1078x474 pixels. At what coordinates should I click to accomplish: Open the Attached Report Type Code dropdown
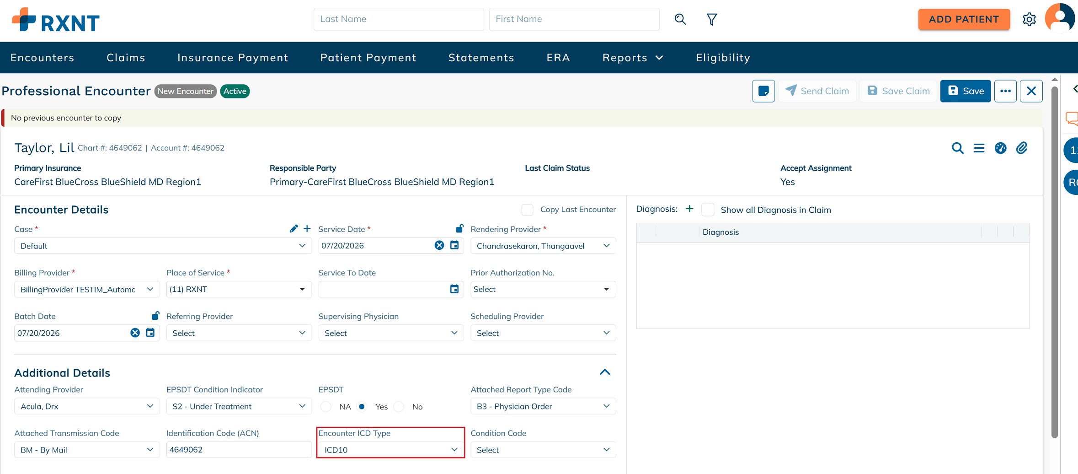543,406
